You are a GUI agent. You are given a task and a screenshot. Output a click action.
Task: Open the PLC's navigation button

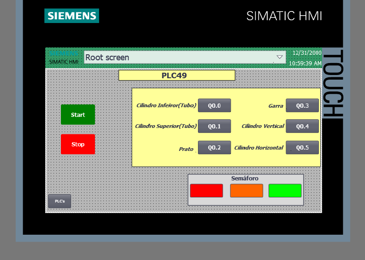point(60,201)
